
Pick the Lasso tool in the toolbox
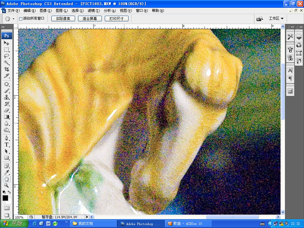[7, 56]
